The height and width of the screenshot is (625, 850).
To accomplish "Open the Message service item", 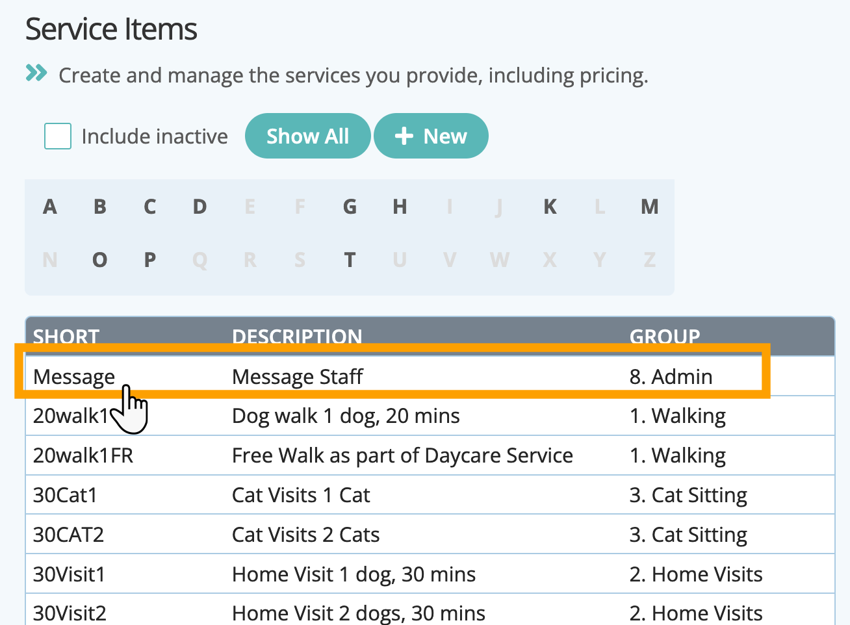I will [x=74, y=377].
